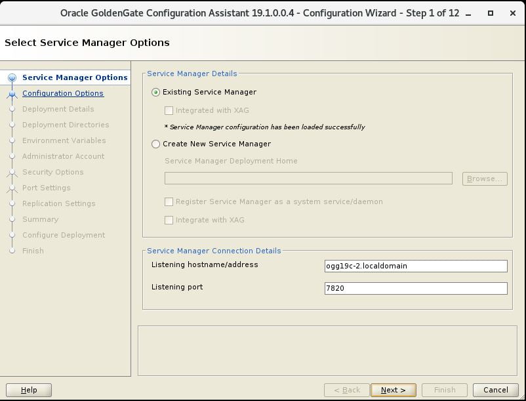Minimize the Configuration Assistant window
Viewport: 526px width, 401px height.
tap(469, 13)
